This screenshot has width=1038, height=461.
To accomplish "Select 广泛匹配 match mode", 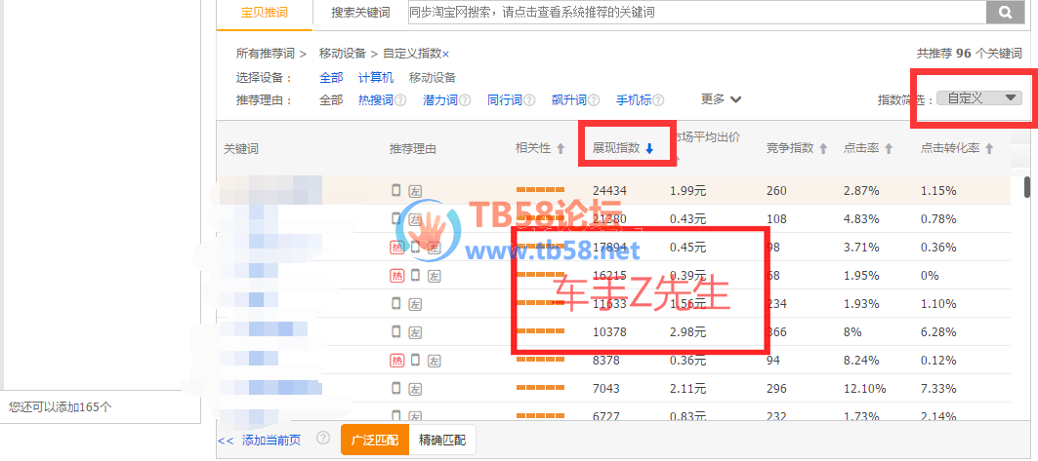I will pyautogui.click(x=374, y=440).
